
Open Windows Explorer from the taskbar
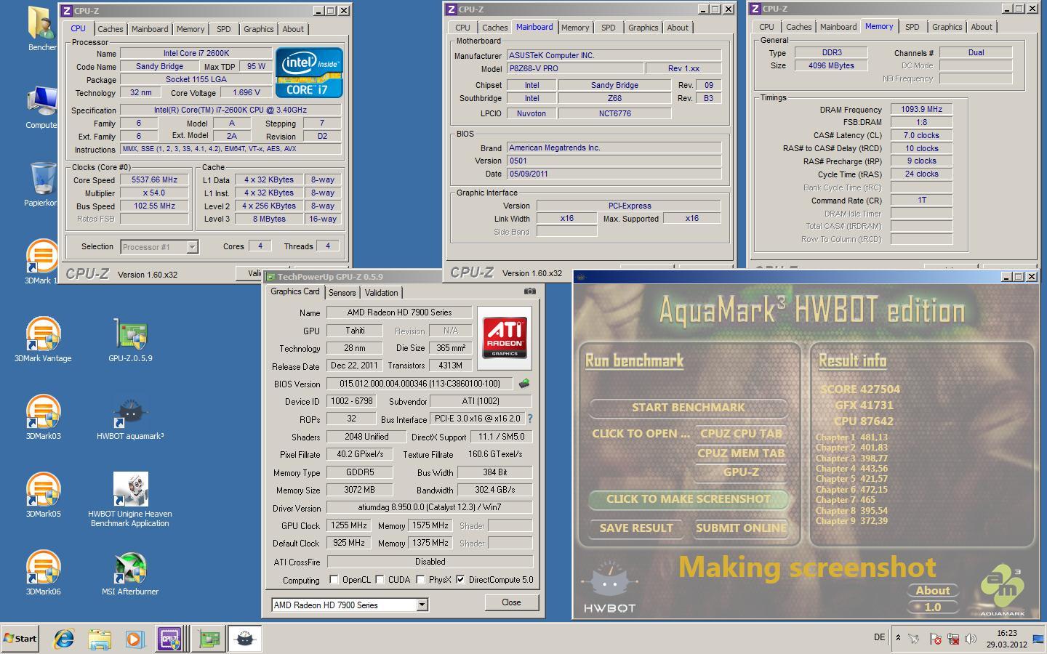[100, 639]
